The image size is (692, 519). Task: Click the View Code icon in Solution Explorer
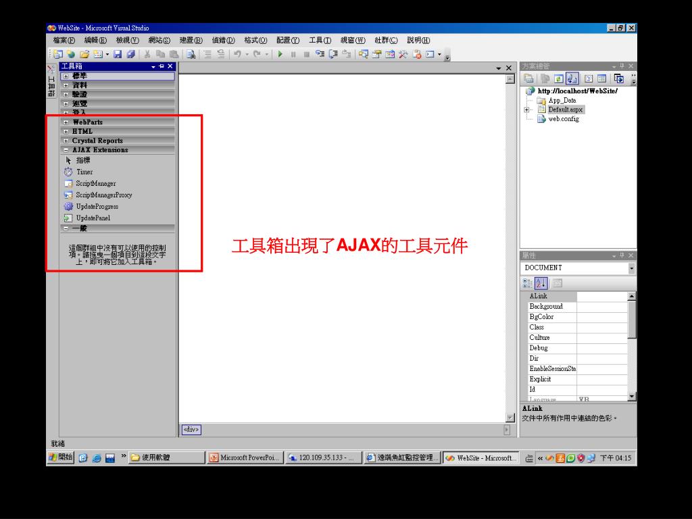pos(589,79)
